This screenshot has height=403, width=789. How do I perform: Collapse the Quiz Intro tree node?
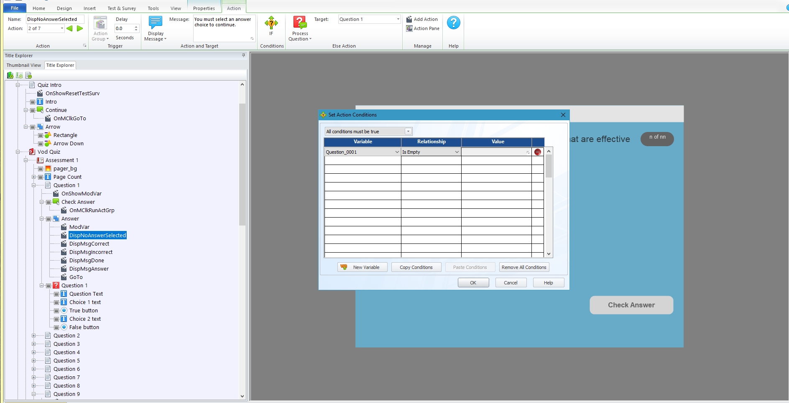[18, 85]
